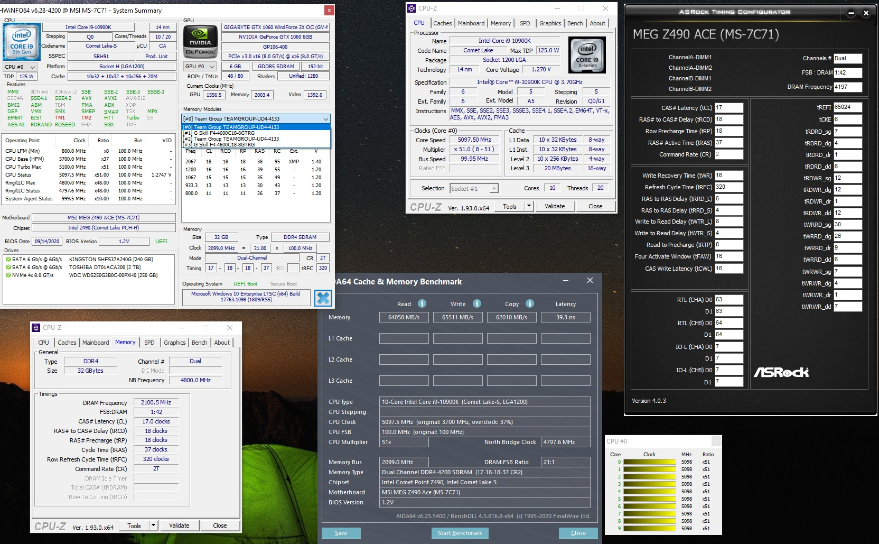Click the Save button in AIDA64
Screen dimensions: 879x544
tap(341, 533)
